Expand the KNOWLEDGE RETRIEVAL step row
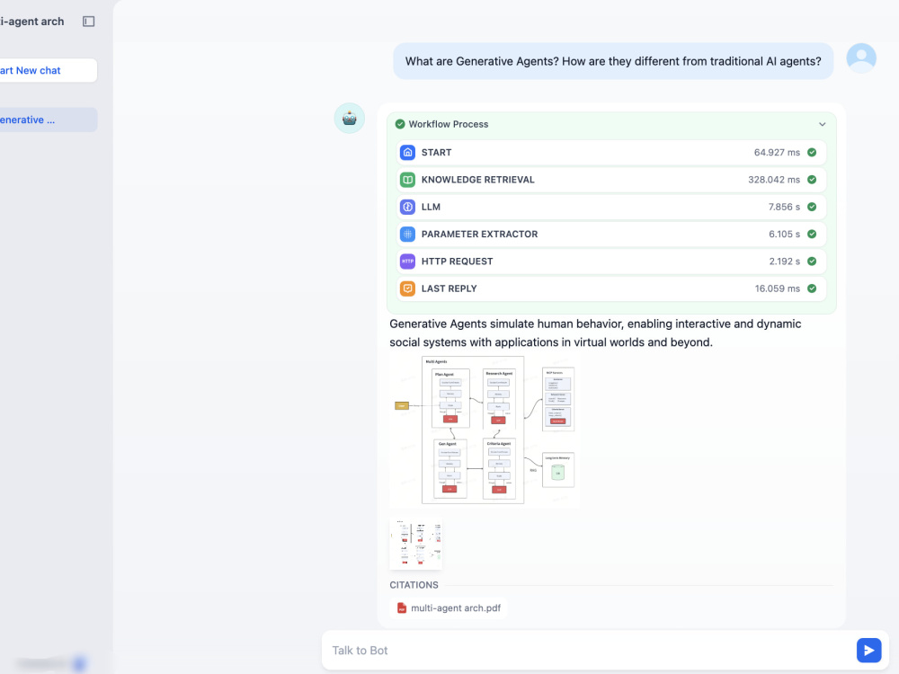The height and width of the screenshot is (674, 899). click(x=611, y=180)
